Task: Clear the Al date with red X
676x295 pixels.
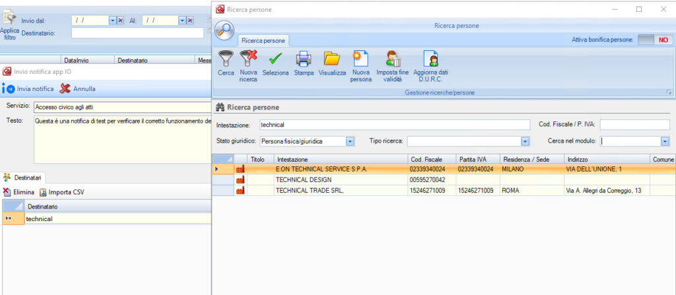Action: click(190, 20)
